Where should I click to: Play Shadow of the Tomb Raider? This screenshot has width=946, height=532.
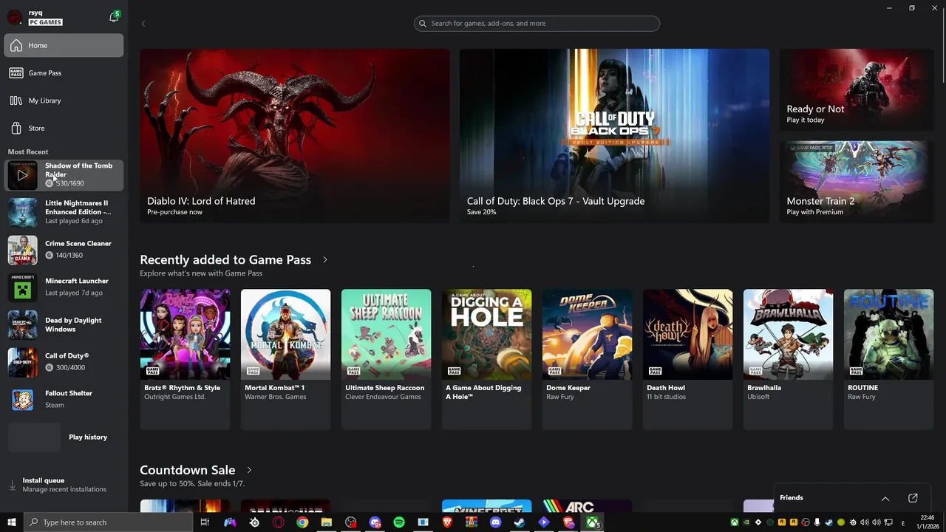[x=22, y=175]
